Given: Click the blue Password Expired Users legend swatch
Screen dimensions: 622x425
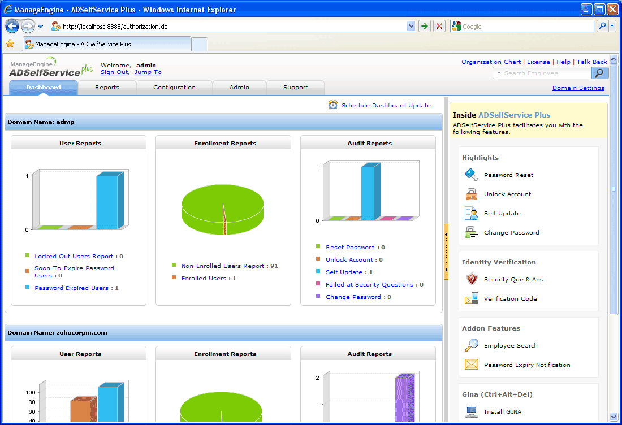Looking at the screenshot, I should click(x=28, y=287).
